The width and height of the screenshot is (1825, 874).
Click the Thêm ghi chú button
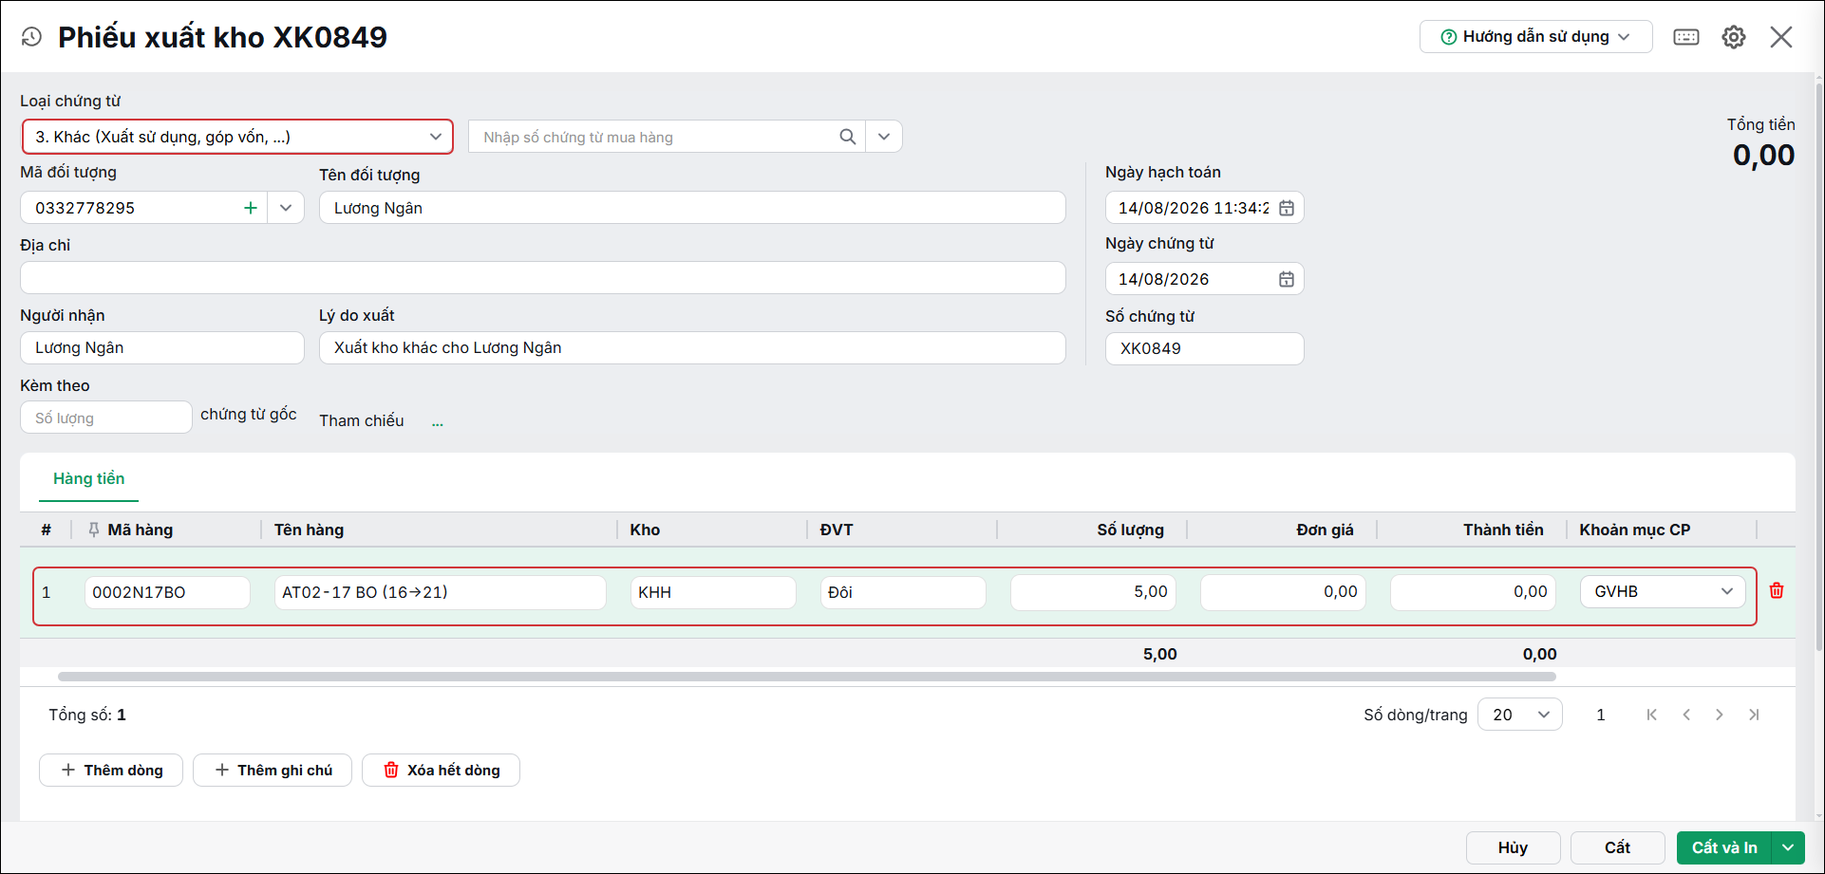point(273,770)
